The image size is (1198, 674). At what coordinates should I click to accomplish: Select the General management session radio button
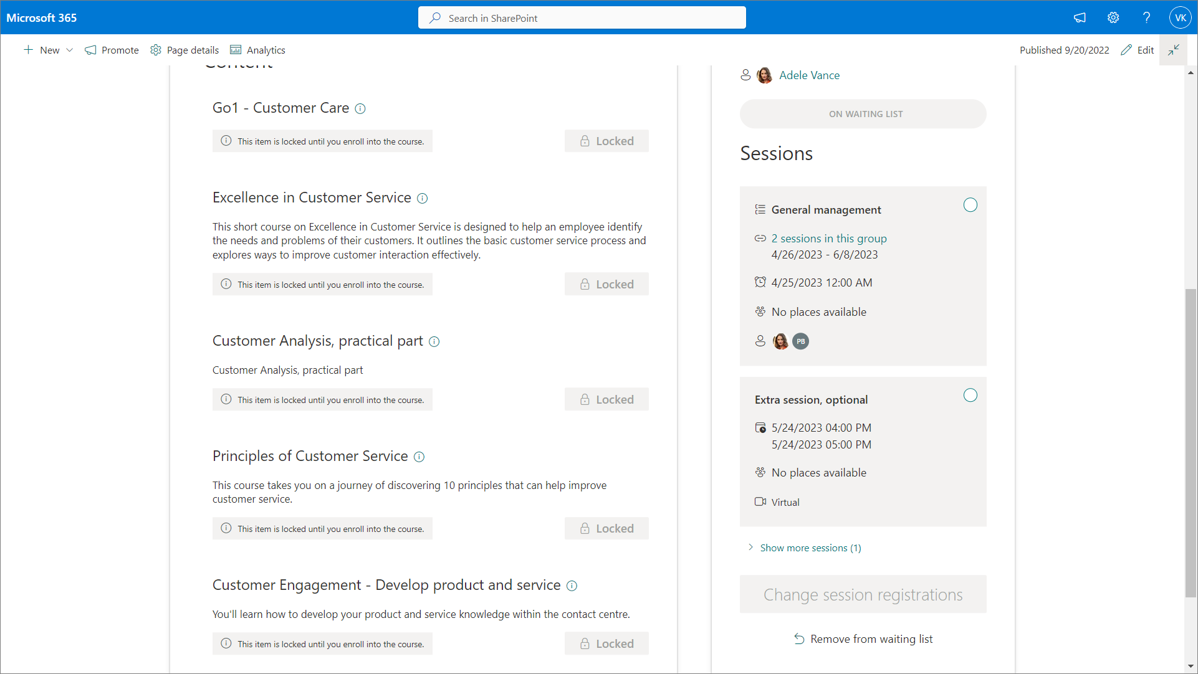[x=970, y=205]
